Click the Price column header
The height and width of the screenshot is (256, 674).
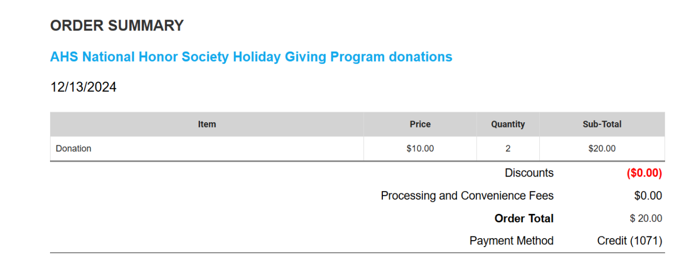420,124
